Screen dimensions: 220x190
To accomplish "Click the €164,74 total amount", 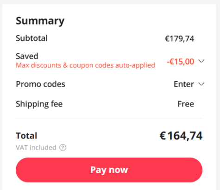I will coord(181,136).
